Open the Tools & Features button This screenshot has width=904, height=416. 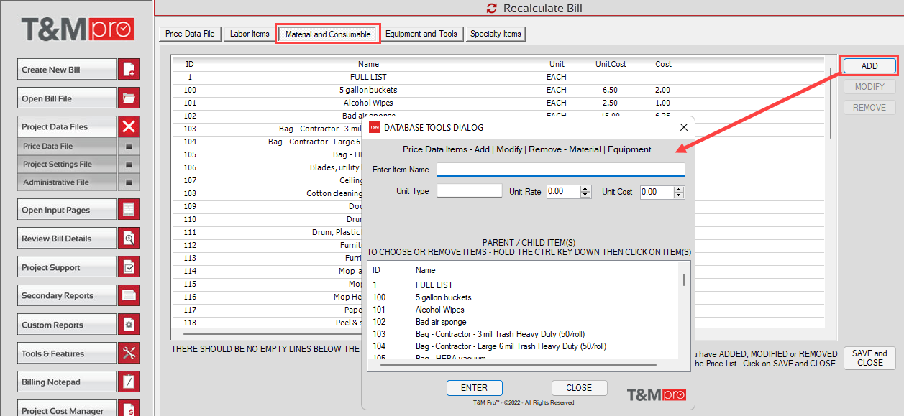67,353
